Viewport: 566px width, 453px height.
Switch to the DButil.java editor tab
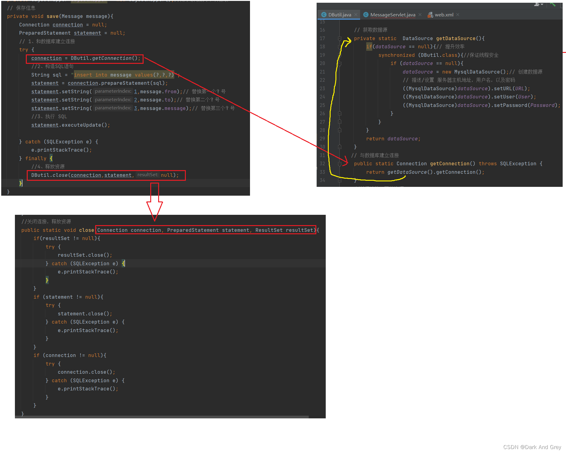[x=339, y=15]
